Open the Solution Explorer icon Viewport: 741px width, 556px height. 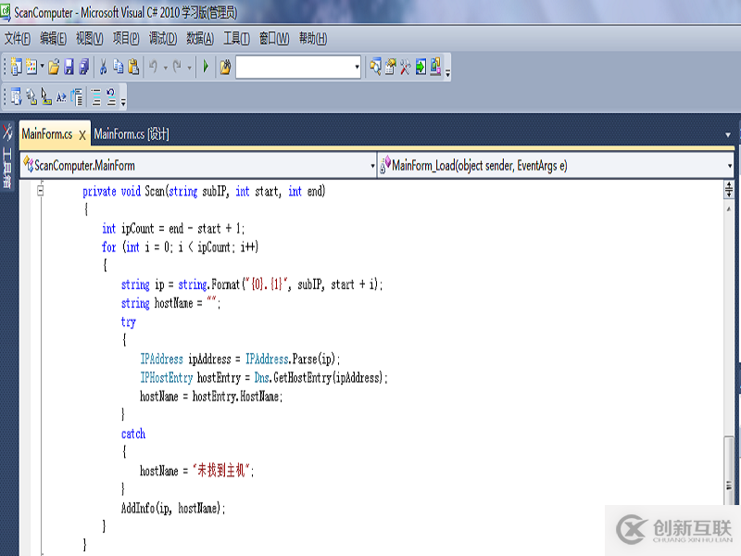376,67
